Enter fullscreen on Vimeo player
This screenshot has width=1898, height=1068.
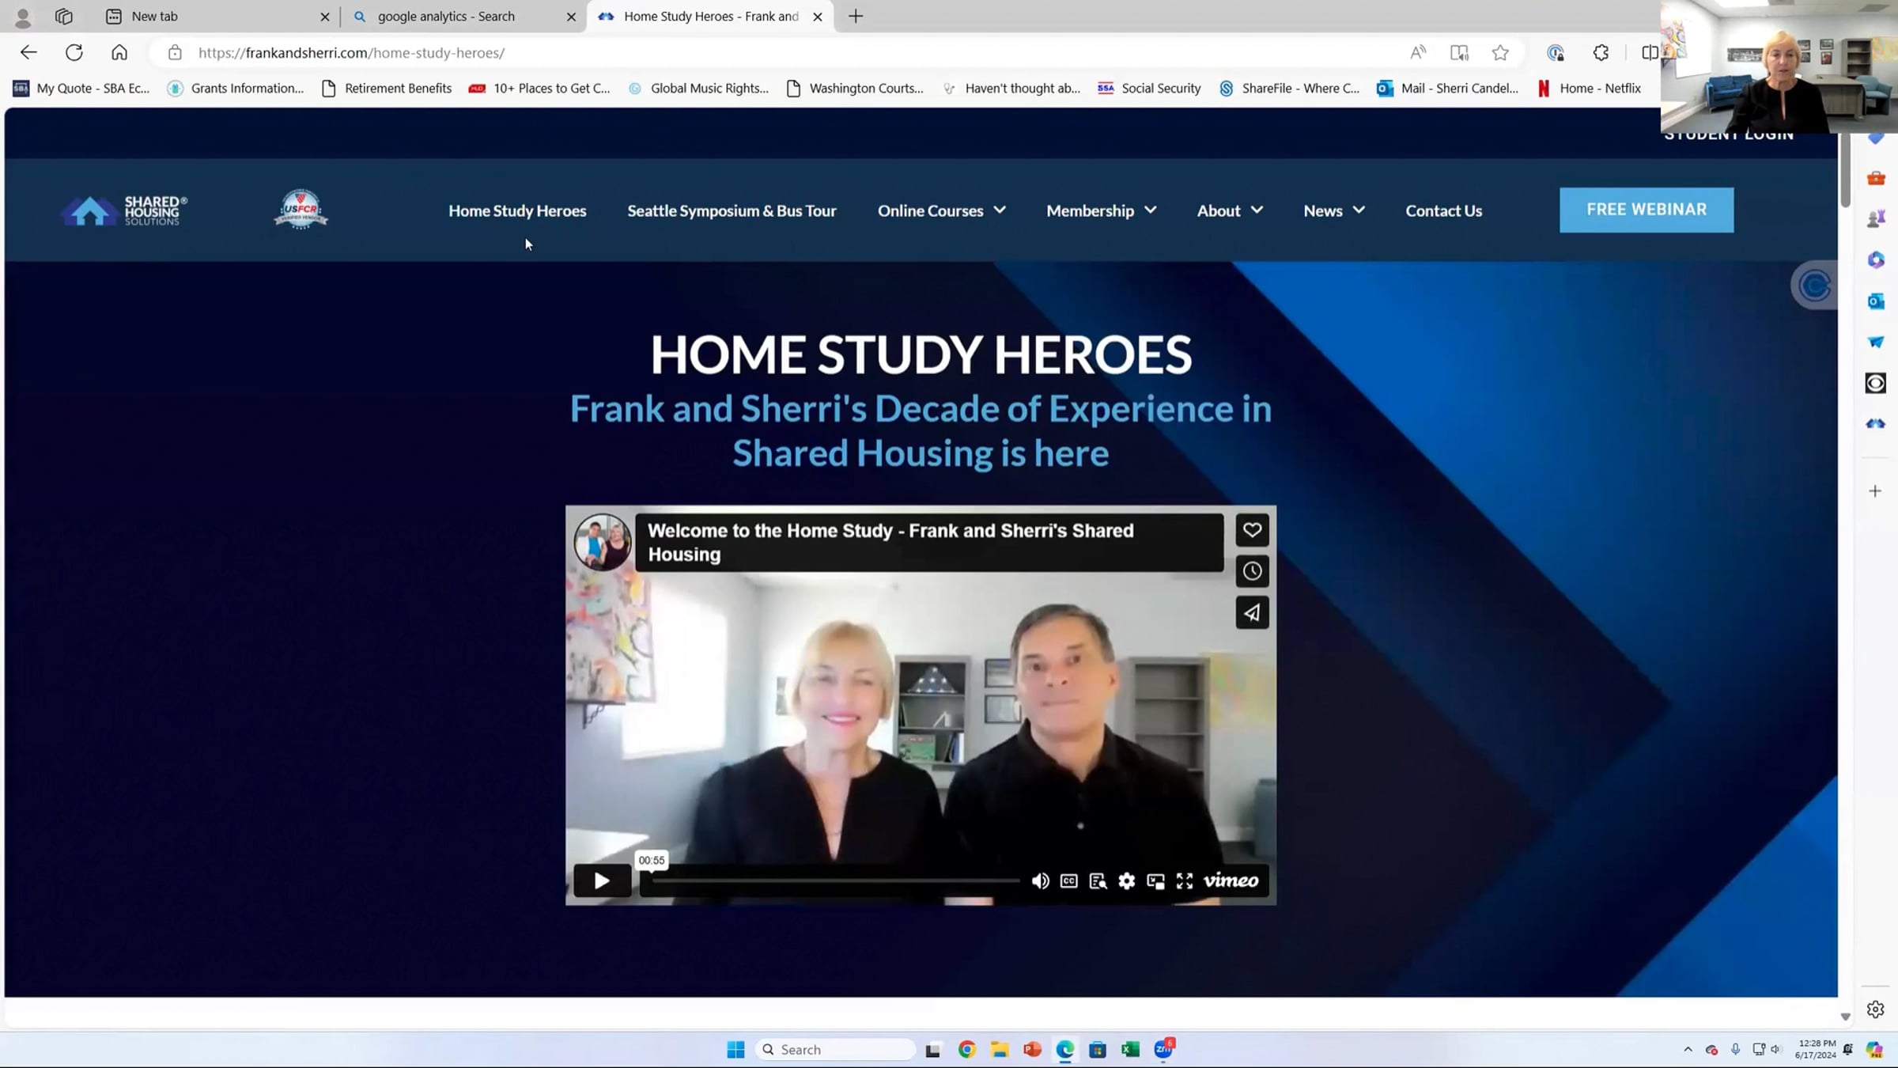(1184, 881)
